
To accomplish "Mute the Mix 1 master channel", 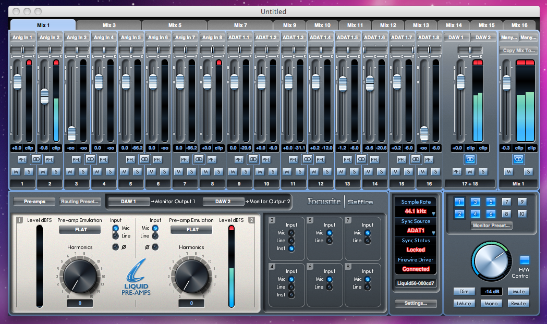I will 508,172.
